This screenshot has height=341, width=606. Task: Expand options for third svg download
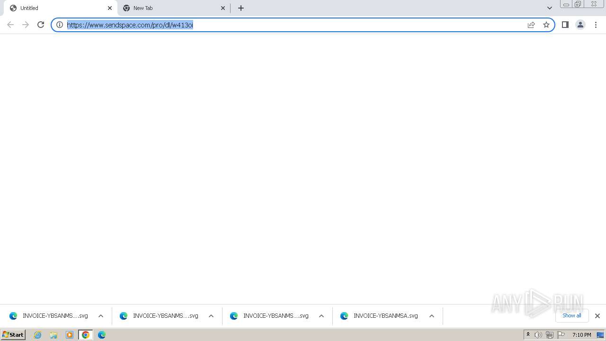[321, 316]
